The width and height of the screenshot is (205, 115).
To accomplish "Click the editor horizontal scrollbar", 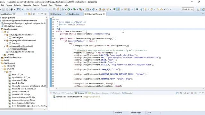I will (130, 88).
